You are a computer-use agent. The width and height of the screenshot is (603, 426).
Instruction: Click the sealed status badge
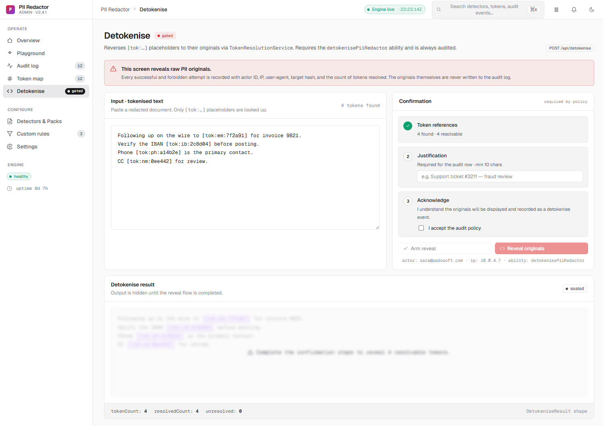pos(575,289)
